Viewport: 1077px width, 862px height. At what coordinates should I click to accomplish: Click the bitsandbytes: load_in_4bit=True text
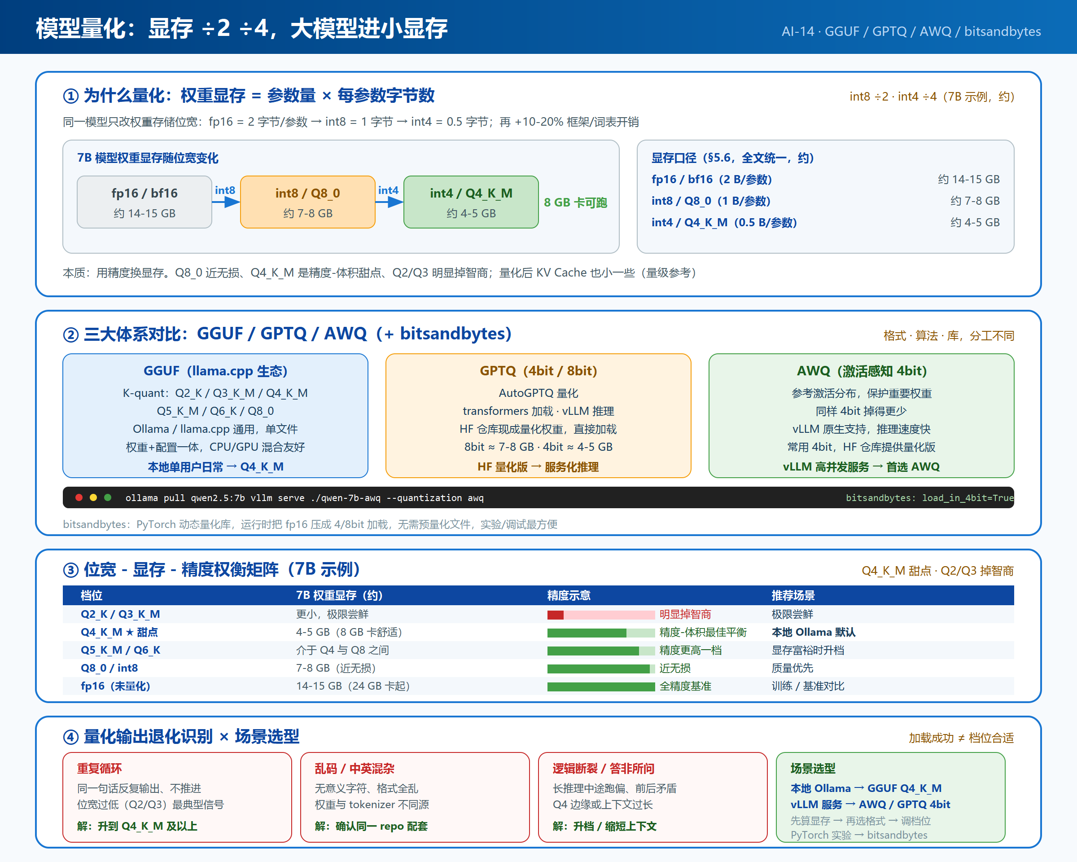[930, 498]
